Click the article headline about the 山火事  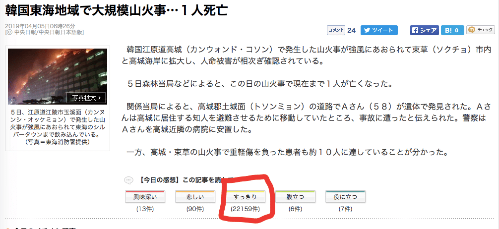tap(117, 10)
